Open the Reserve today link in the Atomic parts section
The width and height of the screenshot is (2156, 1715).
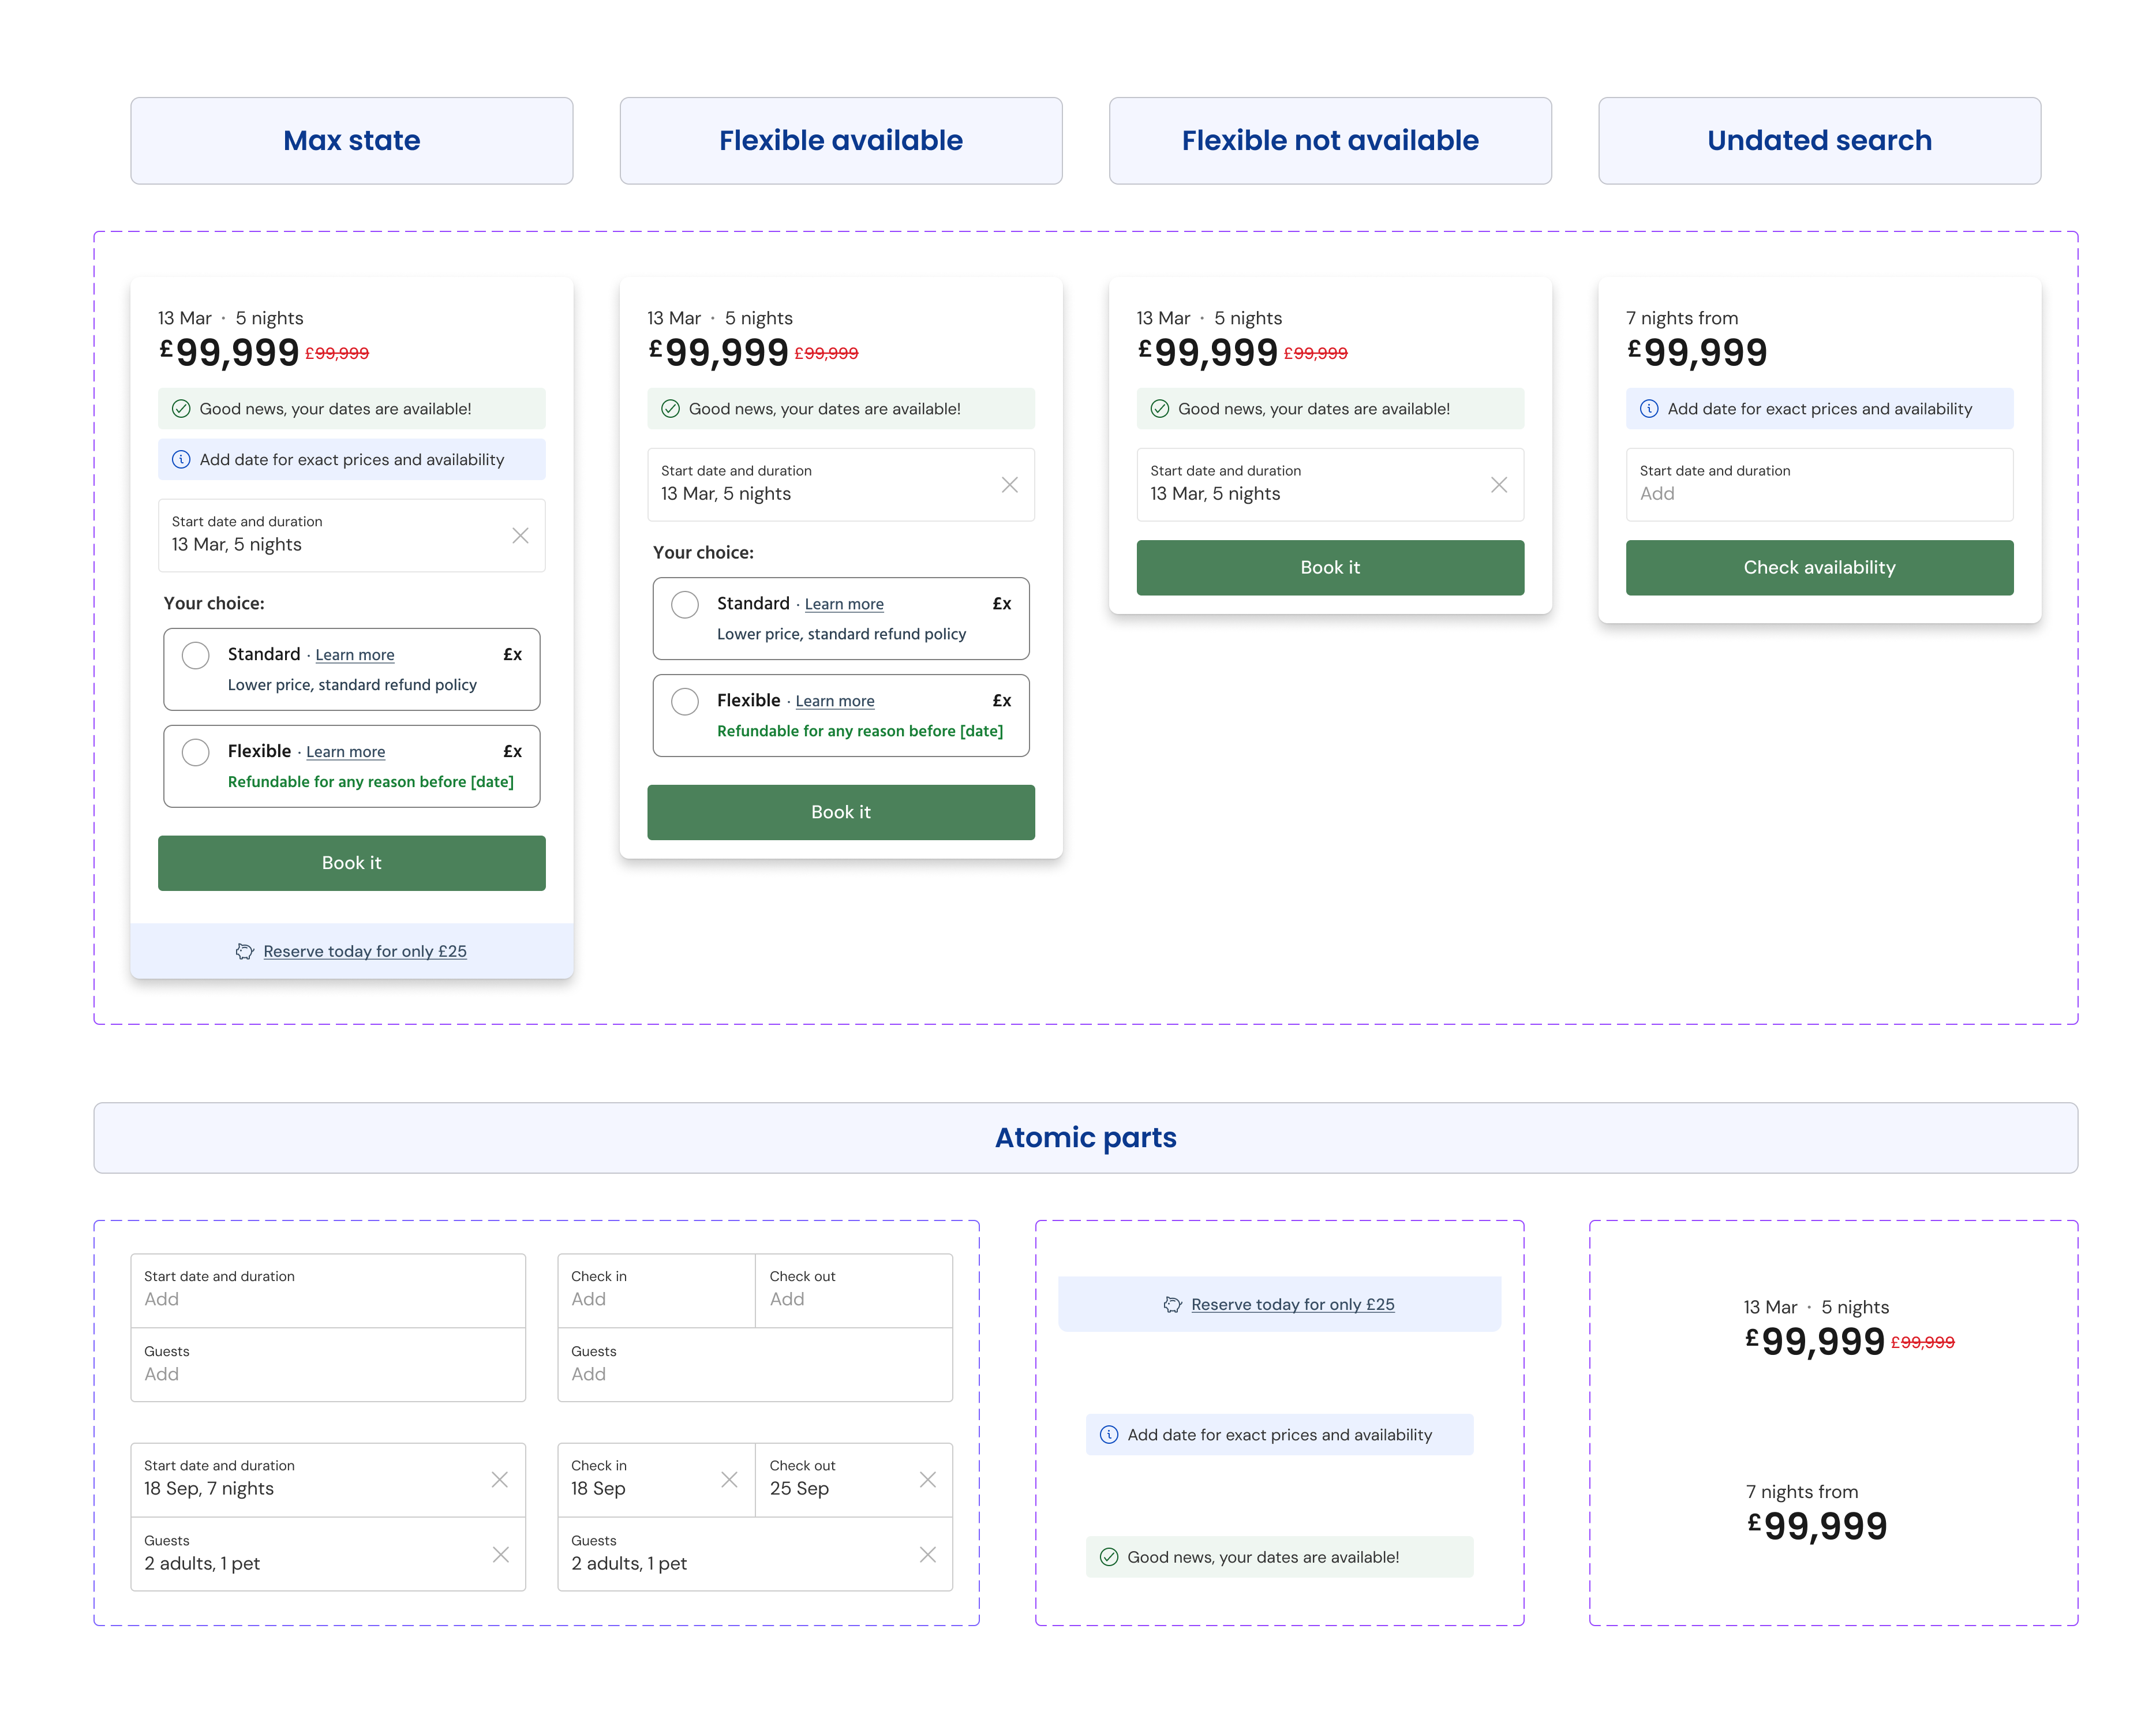pyautogui.click(x=1292, y=1304)
